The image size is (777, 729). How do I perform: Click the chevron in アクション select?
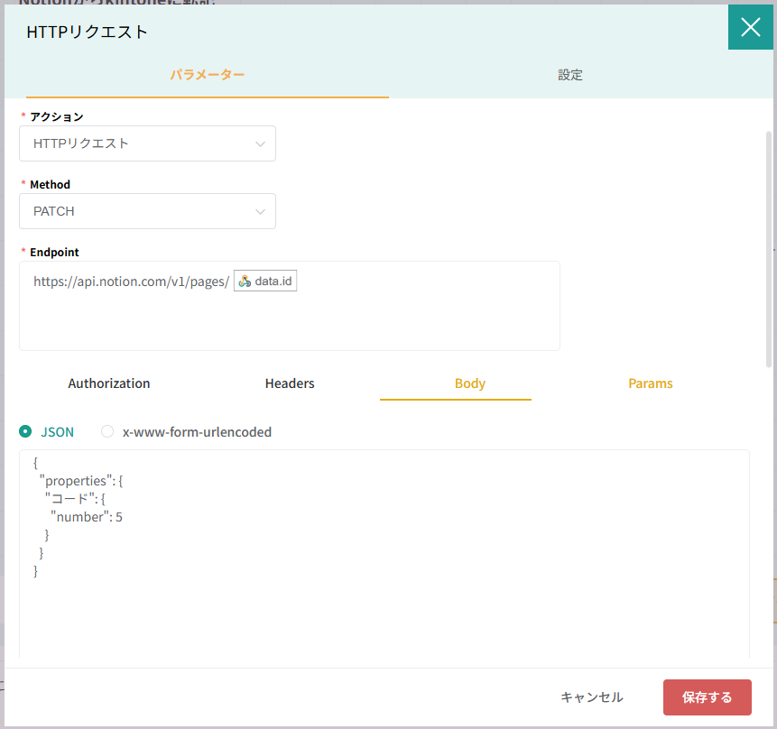coord(260,144)
